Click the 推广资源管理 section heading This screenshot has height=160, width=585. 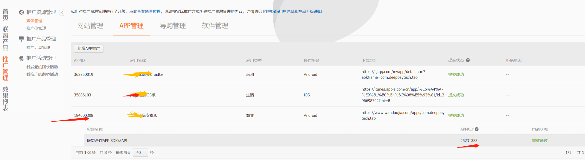click(x=41, y=12)
